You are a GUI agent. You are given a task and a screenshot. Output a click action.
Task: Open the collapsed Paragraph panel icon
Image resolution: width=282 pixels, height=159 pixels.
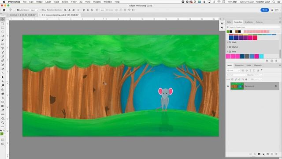pos(222,28)
